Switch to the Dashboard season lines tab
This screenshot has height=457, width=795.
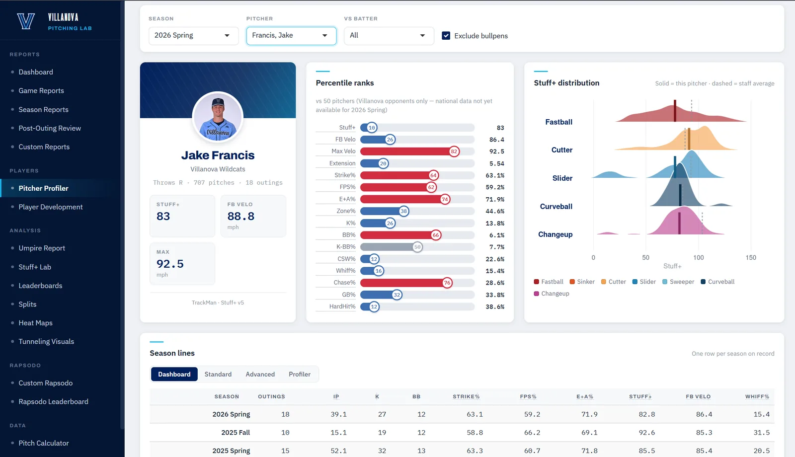pyautogui.click(x=174, y=374)
